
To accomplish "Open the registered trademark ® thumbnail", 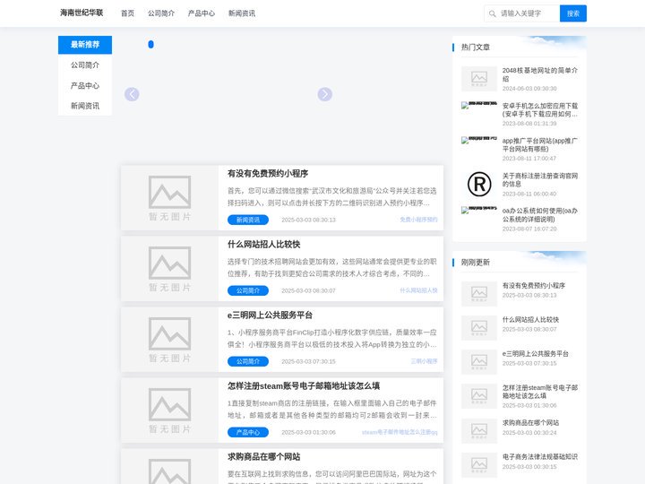I will point(479,184).
